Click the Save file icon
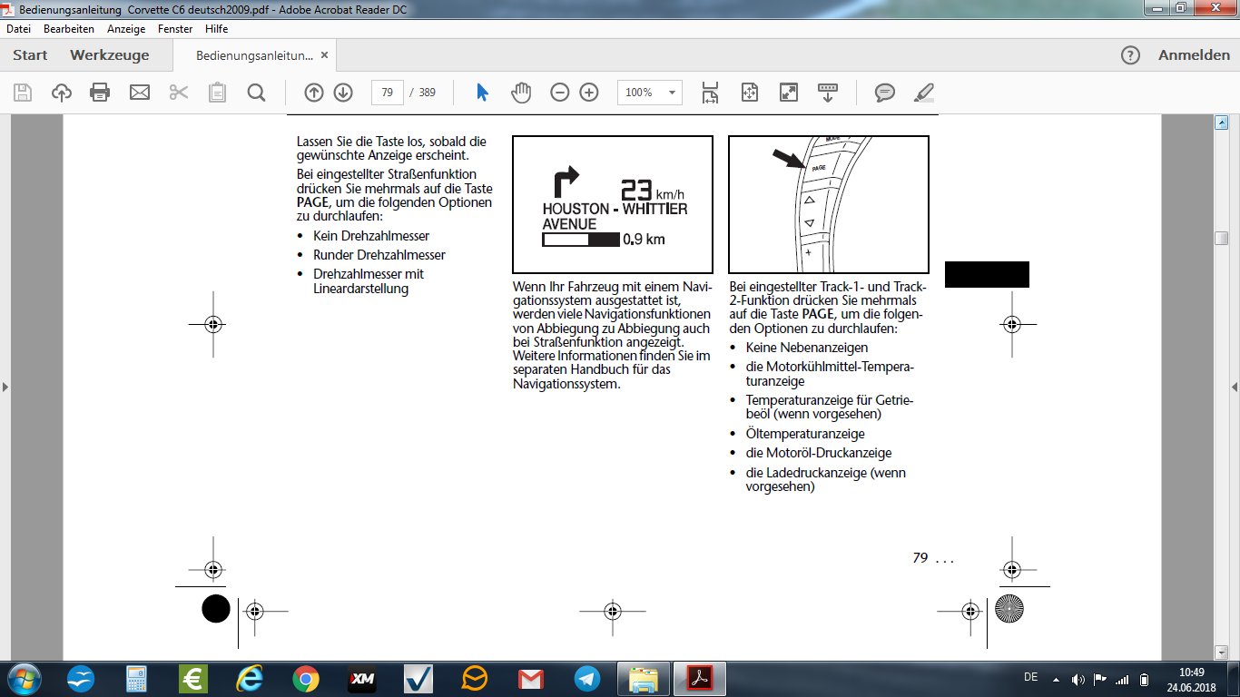 tap(23, 93)
